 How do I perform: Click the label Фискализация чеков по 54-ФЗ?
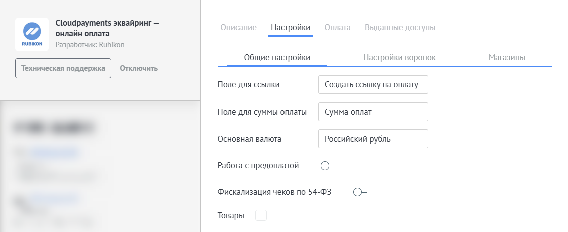pyautogui.click(x=274, y=192)
